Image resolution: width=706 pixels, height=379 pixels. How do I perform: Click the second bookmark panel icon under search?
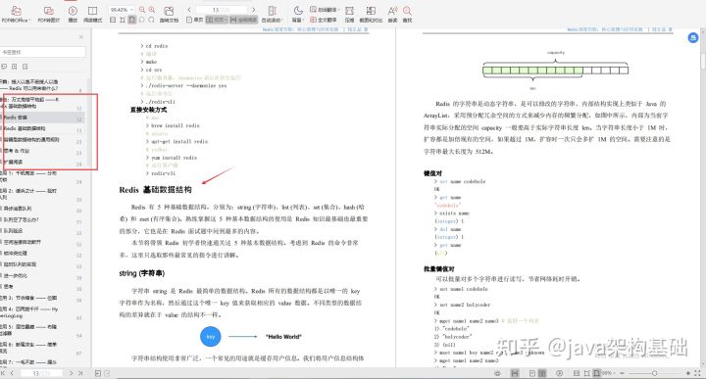point(15,67)
